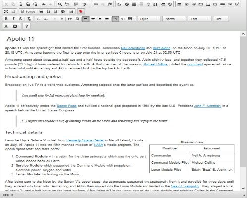Click the Select All icon
The width and height of the screenshot is (247, 198).
click(76, 4)
